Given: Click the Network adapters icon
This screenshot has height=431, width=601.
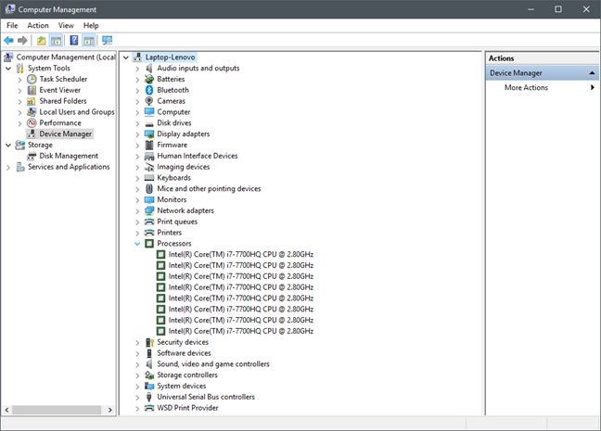Looking at the screenshot, I should point(149,210).
